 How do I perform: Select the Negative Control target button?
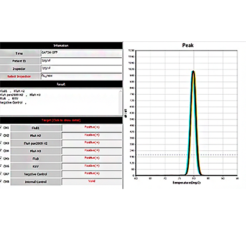coord(36,174)
